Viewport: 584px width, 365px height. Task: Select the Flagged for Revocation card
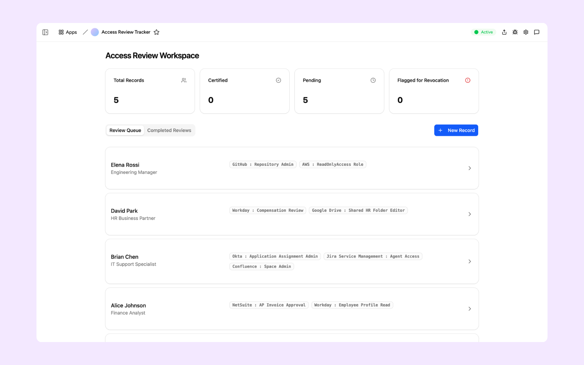[434, 91]
